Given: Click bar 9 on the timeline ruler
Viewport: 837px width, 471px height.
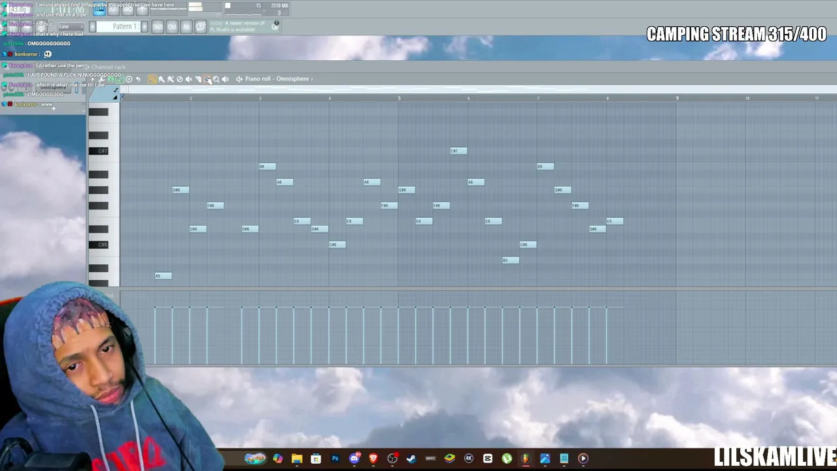Looking at the screenshot, I should pyautogui.click(x=677, y=98).
